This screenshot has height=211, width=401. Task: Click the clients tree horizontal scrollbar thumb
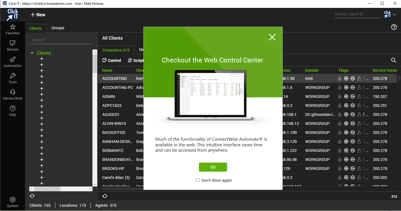(47, 189)
